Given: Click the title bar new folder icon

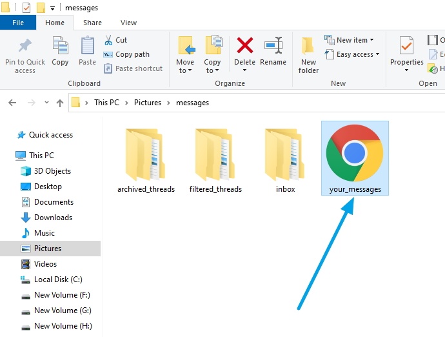Looking at the screenshot, I should 41,8.
